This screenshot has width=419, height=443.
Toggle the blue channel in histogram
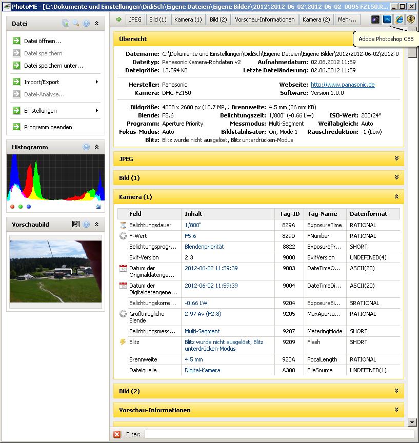tap(29, 207)
